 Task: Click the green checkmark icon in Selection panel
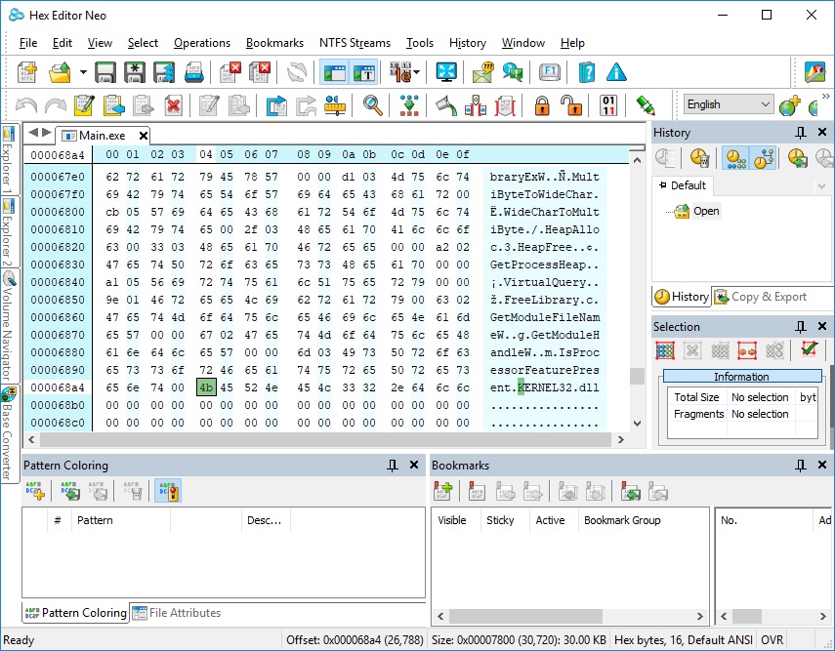click(x=810, y=349)
